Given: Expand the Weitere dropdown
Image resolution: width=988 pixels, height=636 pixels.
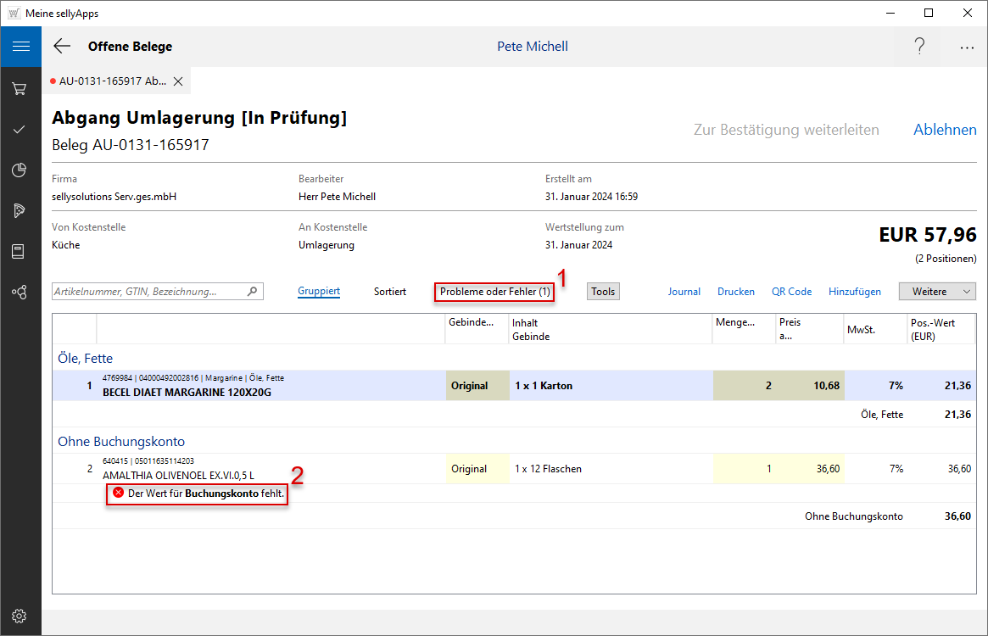Looking at the screenshot, I should (x=937, y=291).
